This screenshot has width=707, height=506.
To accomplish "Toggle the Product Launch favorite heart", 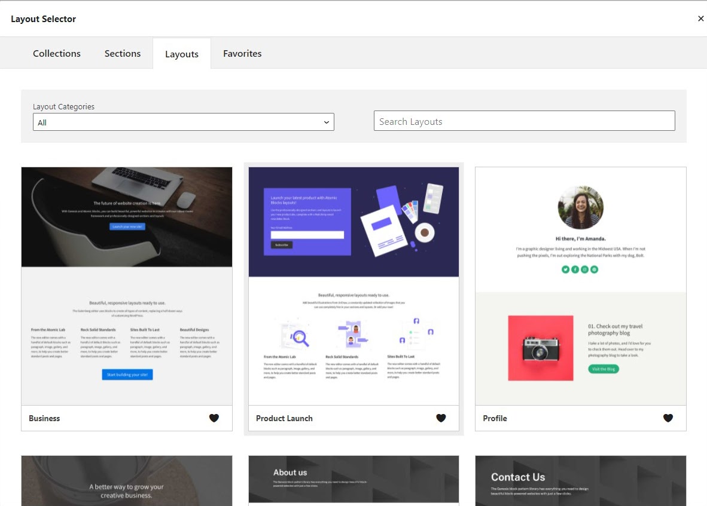I will 441,418.
